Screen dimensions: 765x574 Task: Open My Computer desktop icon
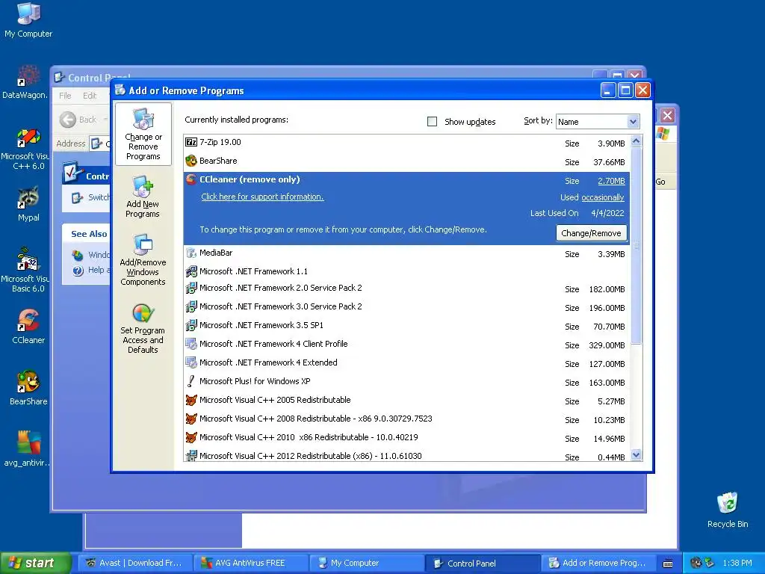click(28, 20)
